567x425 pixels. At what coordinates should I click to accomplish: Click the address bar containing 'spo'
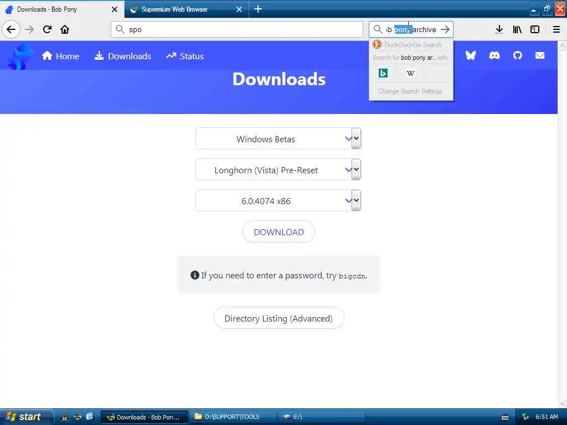pyautogui.click(x=237, y=29)
